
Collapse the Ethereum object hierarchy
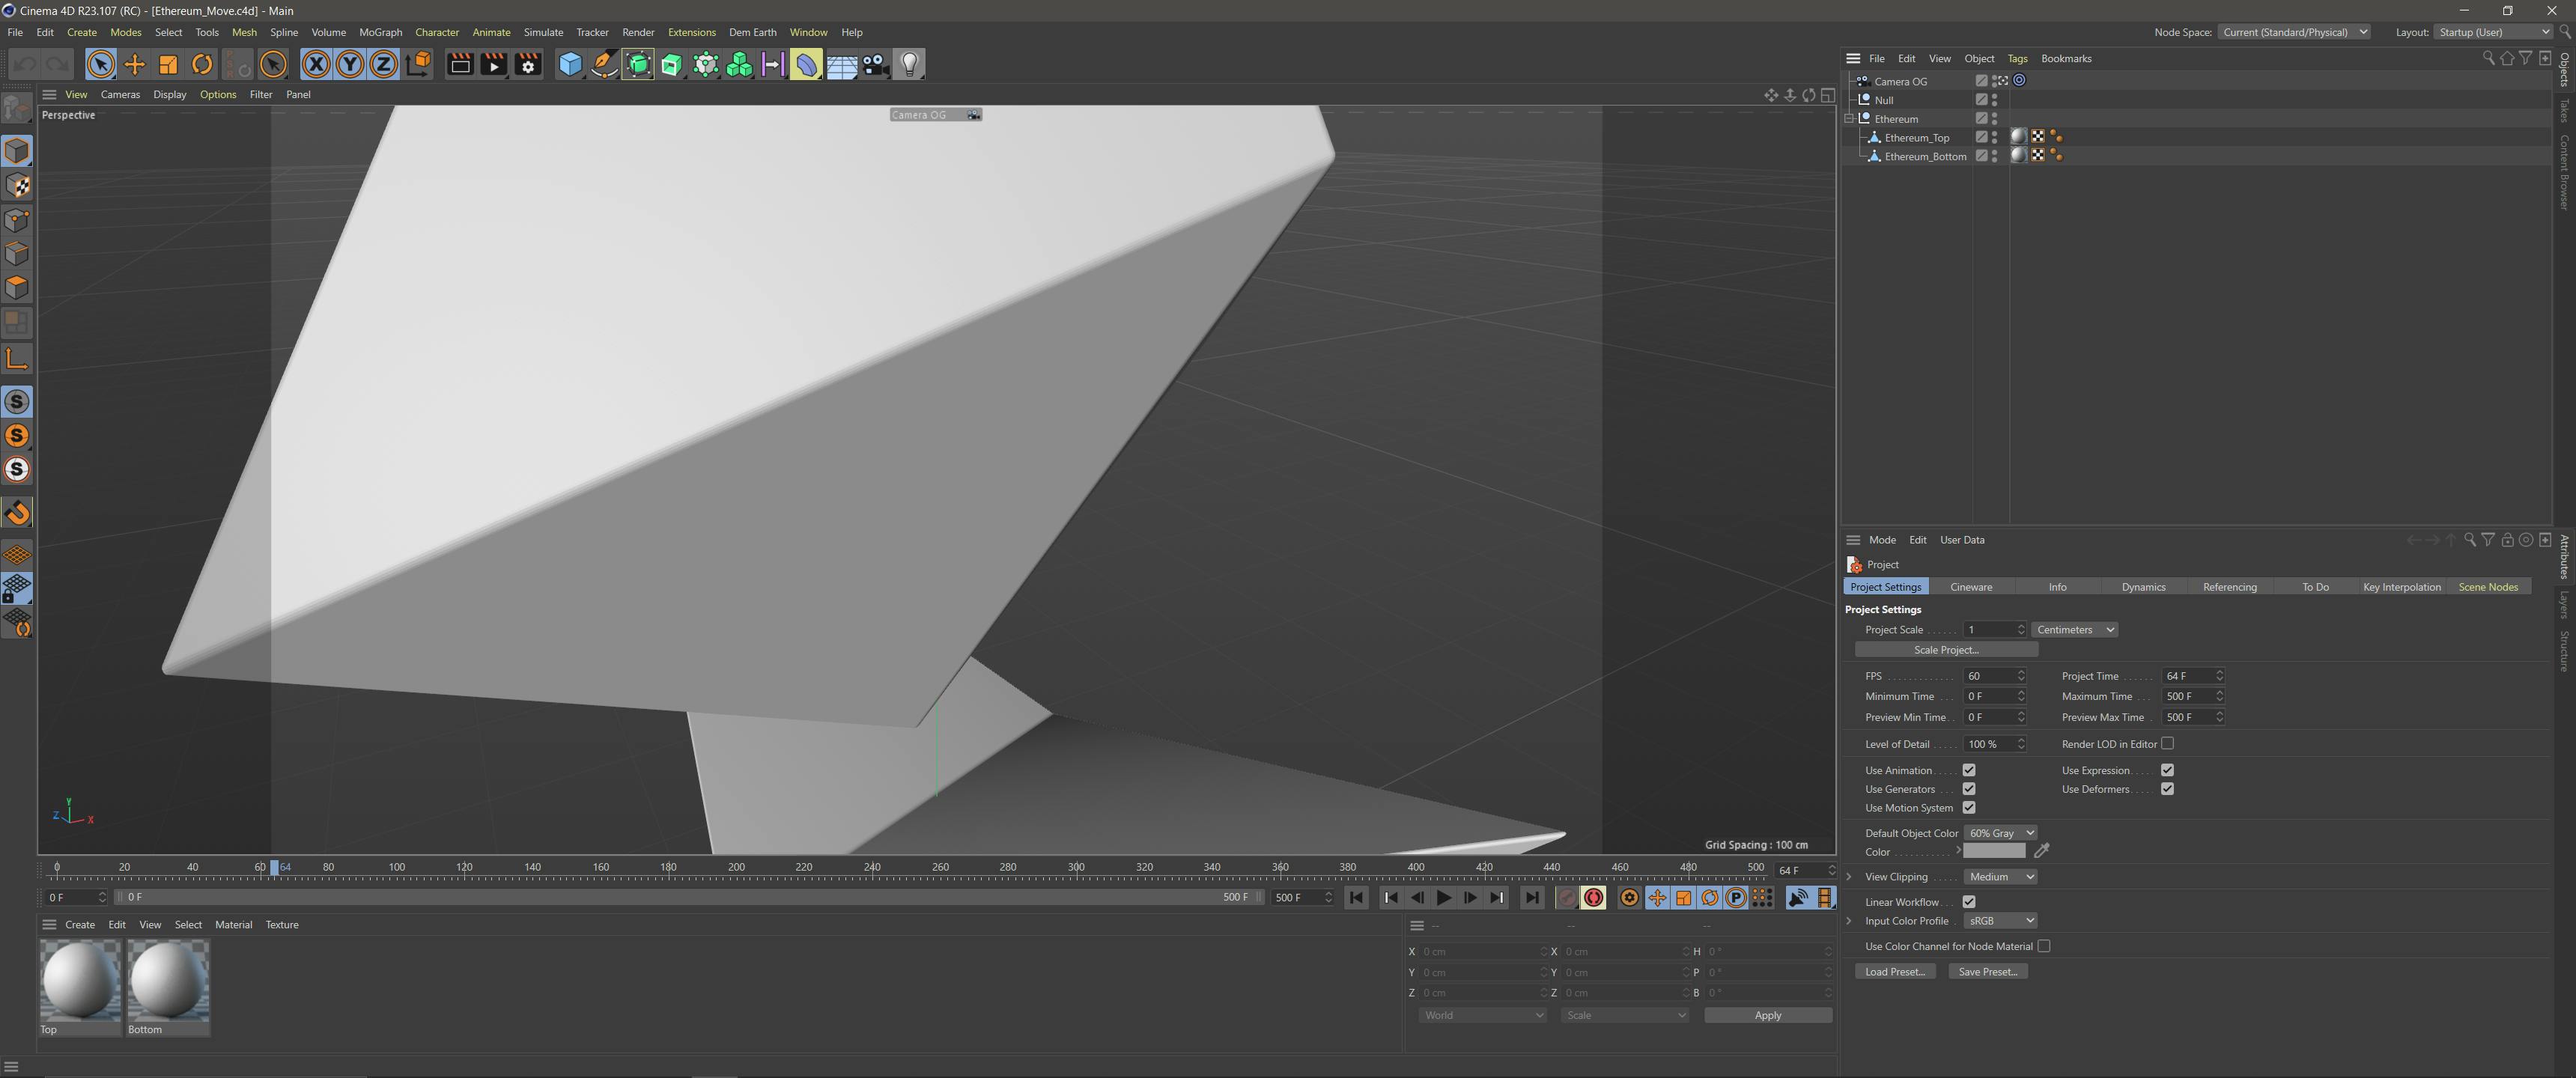(1850, 119)
